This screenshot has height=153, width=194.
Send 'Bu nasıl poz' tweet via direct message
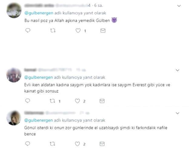103,31
